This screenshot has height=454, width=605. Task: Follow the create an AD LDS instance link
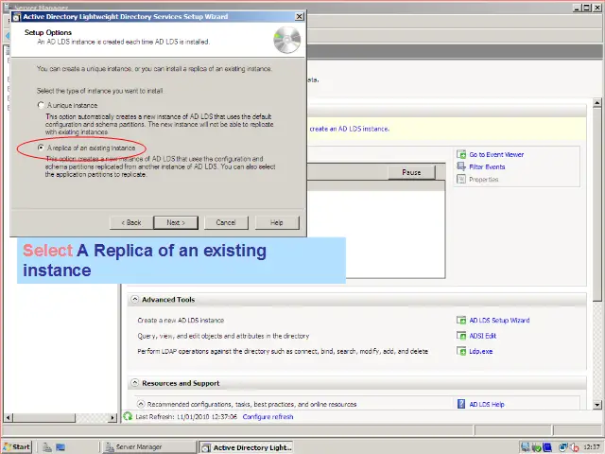[349, 129]
